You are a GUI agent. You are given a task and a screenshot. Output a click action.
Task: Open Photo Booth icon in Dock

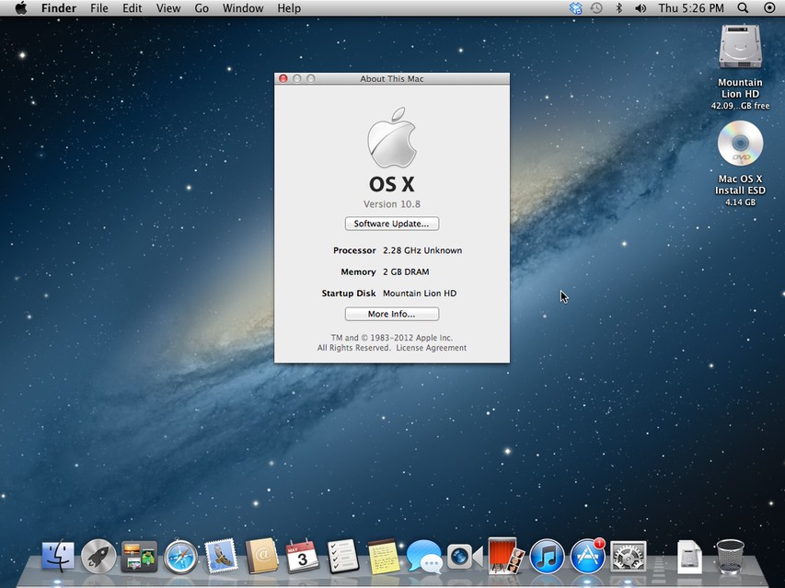coord(505,556)
